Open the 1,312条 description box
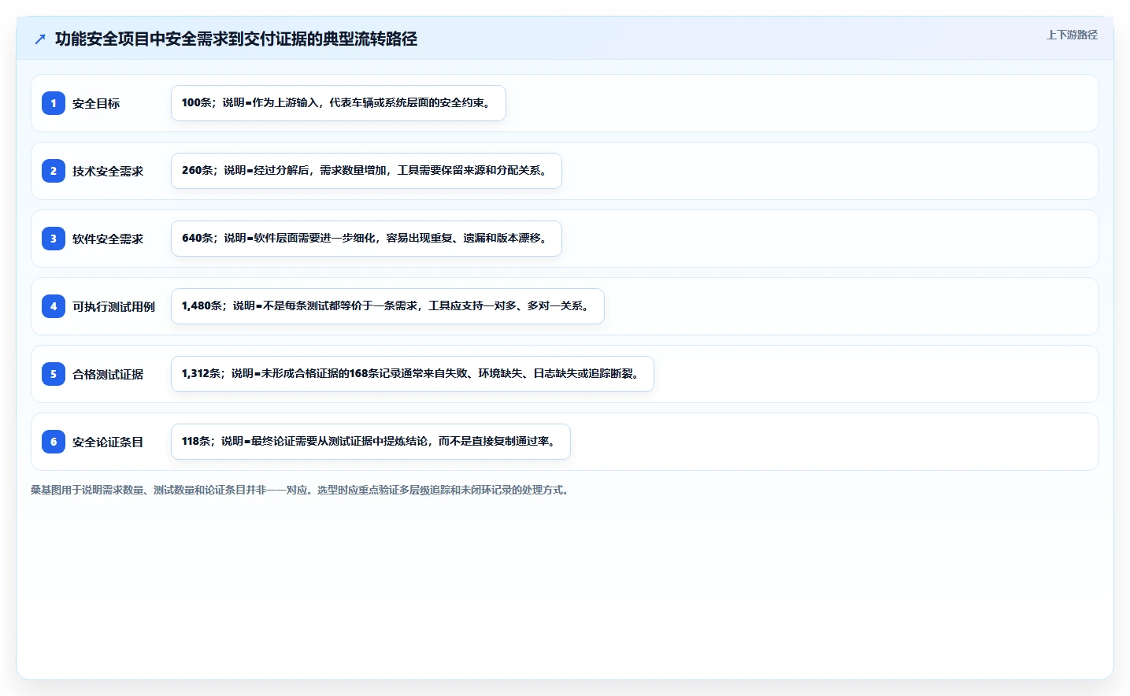 413,374
